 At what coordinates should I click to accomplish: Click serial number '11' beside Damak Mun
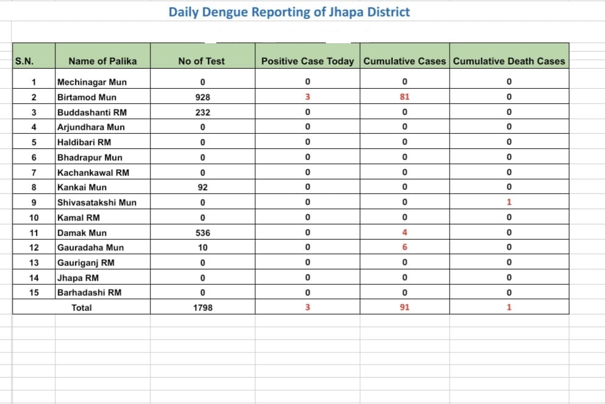click(x=34, y=233)
